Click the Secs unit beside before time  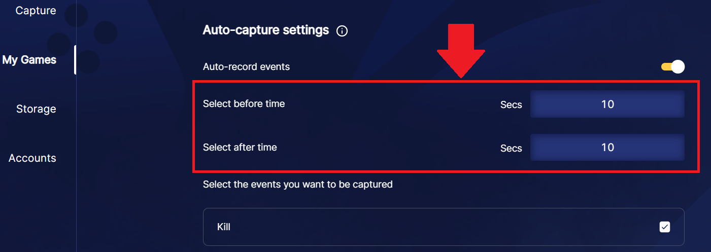[511, 105]
